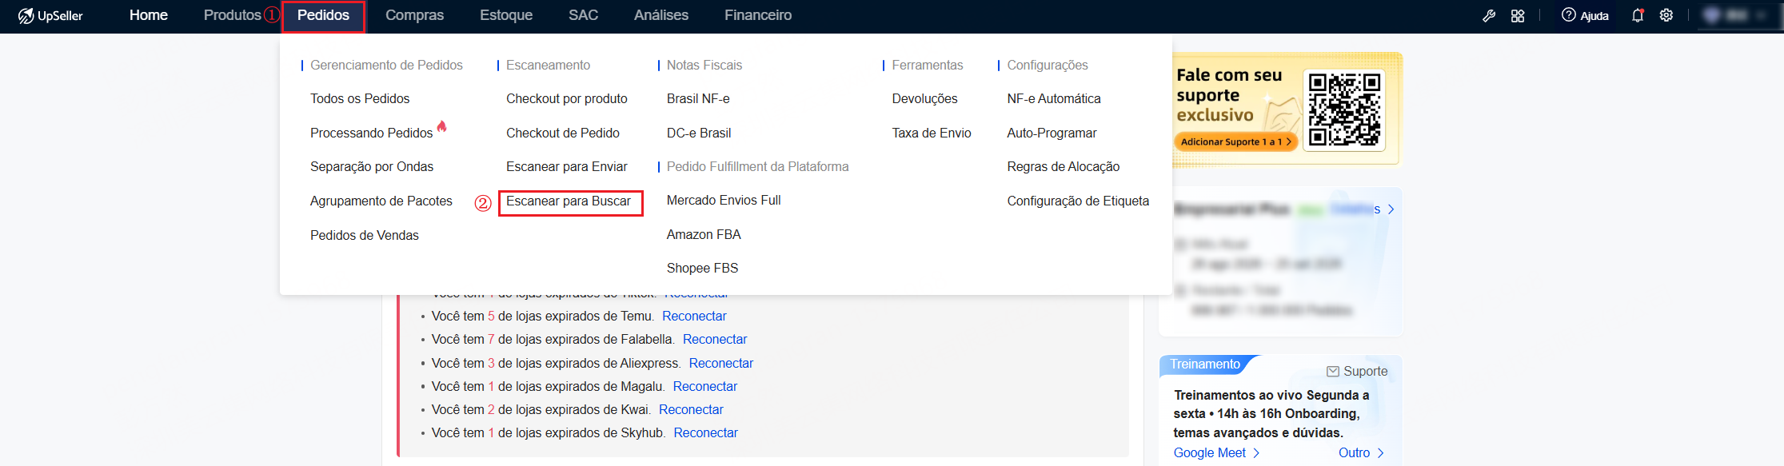Expand the Outro training option
This screenshot has height=466, width=1784.
coord(1361,453)
